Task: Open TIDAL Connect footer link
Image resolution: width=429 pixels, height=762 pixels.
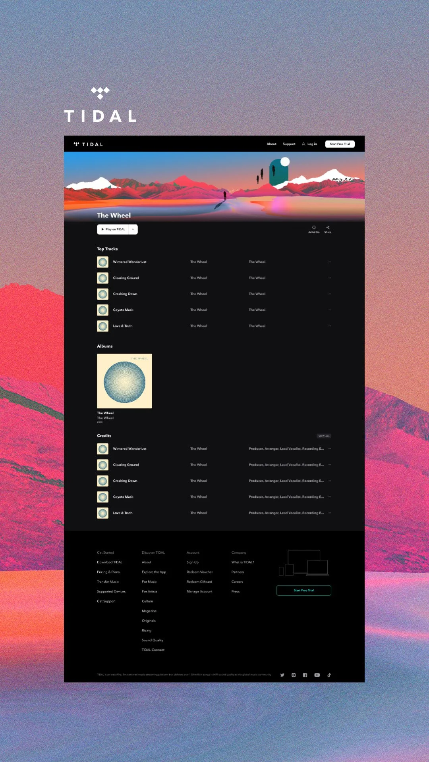Action: click(153, 650)
